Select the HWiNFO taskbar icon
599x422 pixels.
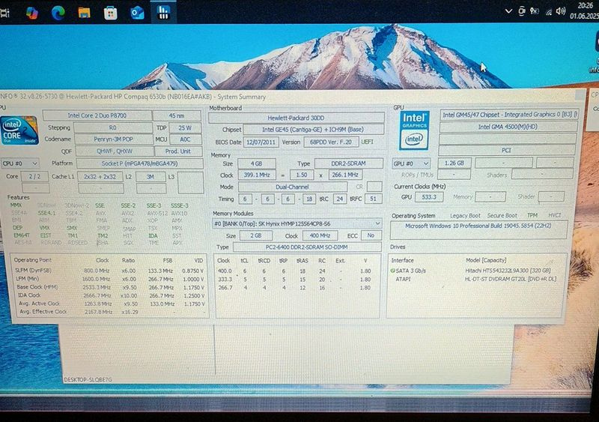[163, 12]
